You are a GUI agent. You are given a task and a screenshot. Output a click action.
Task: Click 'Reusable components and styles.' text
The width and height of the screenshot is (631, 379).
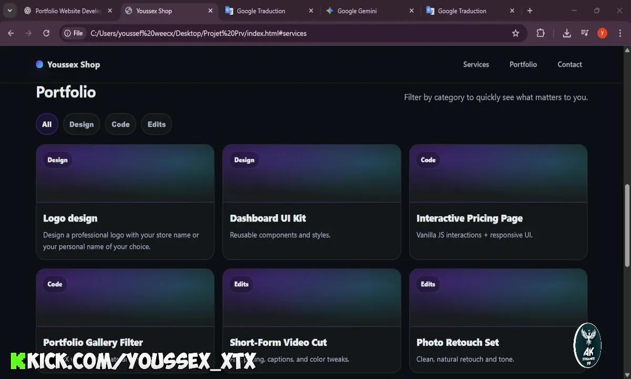pyautogui.click(x=280, y=235)
